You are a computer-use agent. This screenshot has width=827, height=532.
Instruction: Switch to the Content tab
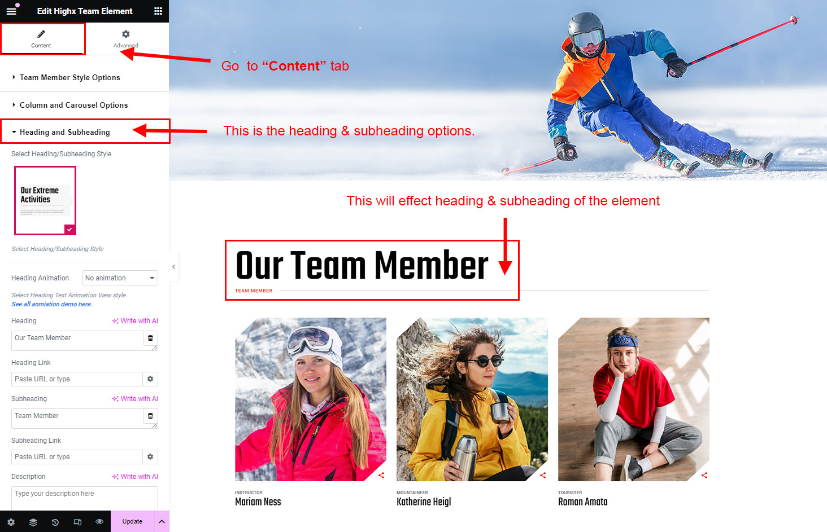(41, 38)
